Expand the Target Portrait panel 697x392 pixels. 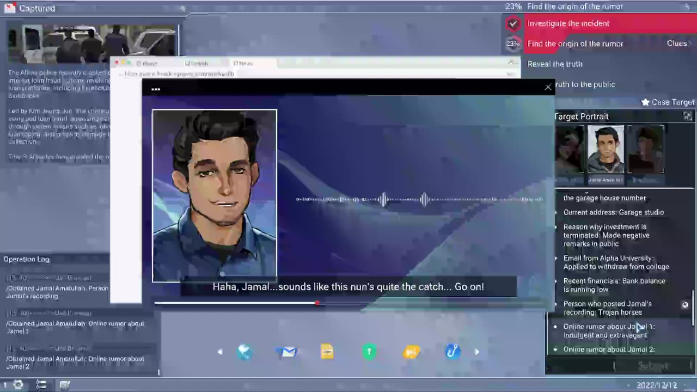[x=688, y=117]
